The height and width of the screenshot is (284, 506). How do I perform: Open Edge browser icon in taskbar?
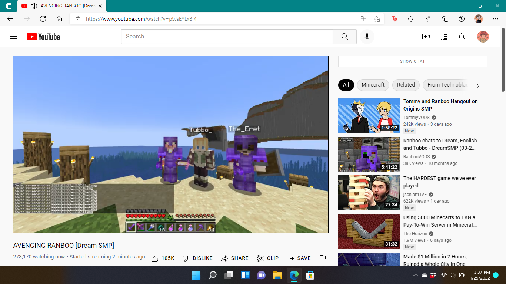point(294,275)
